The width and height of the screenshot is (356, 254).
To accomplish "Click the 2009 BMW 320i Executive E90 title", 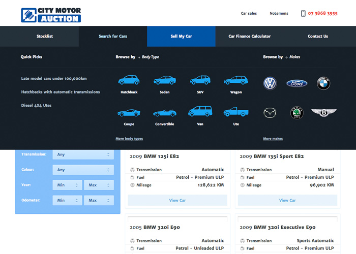I will click(278, 227).
